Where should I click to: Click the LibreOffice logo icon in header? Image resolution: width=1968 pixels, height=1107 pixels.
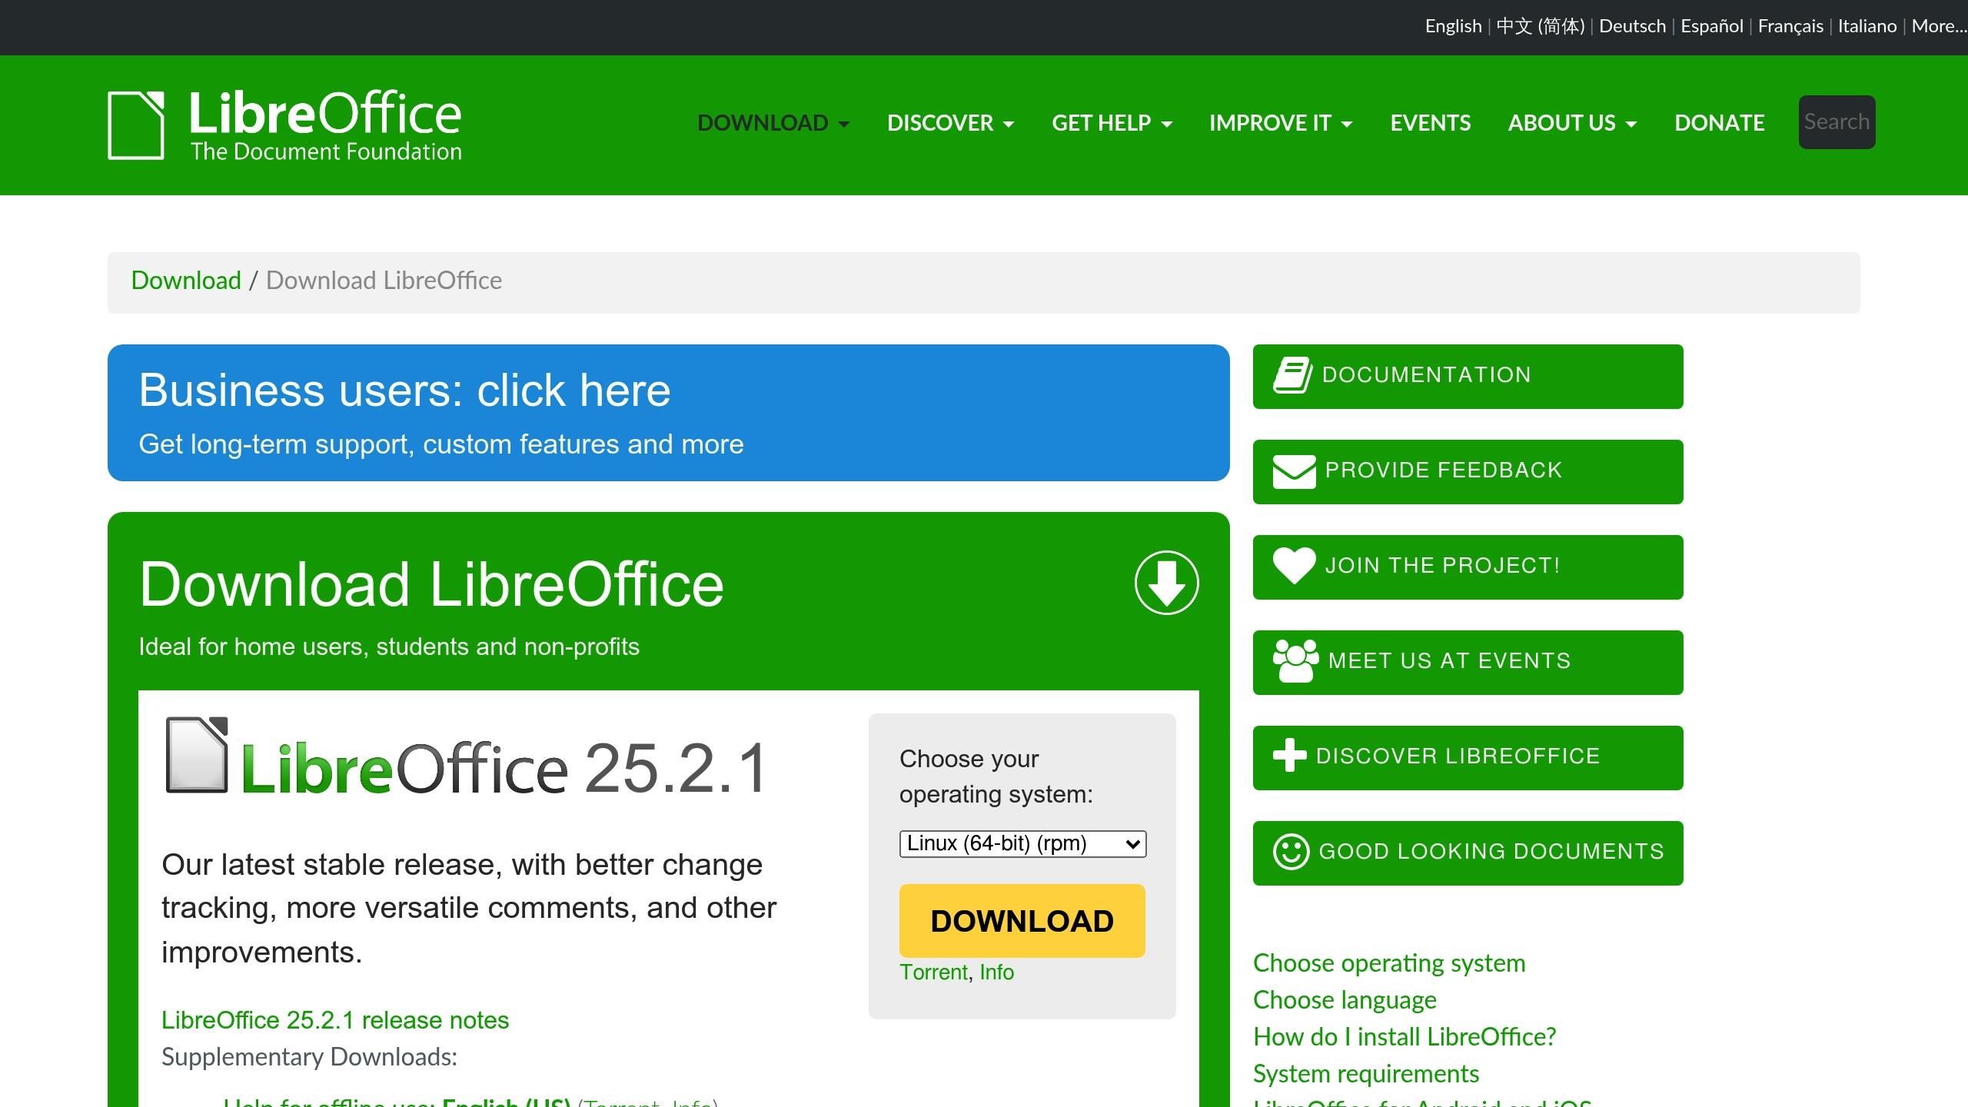click(136, 125)
